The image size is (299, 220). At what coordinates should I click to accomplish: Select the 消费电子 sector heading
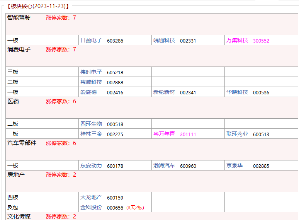19,49
